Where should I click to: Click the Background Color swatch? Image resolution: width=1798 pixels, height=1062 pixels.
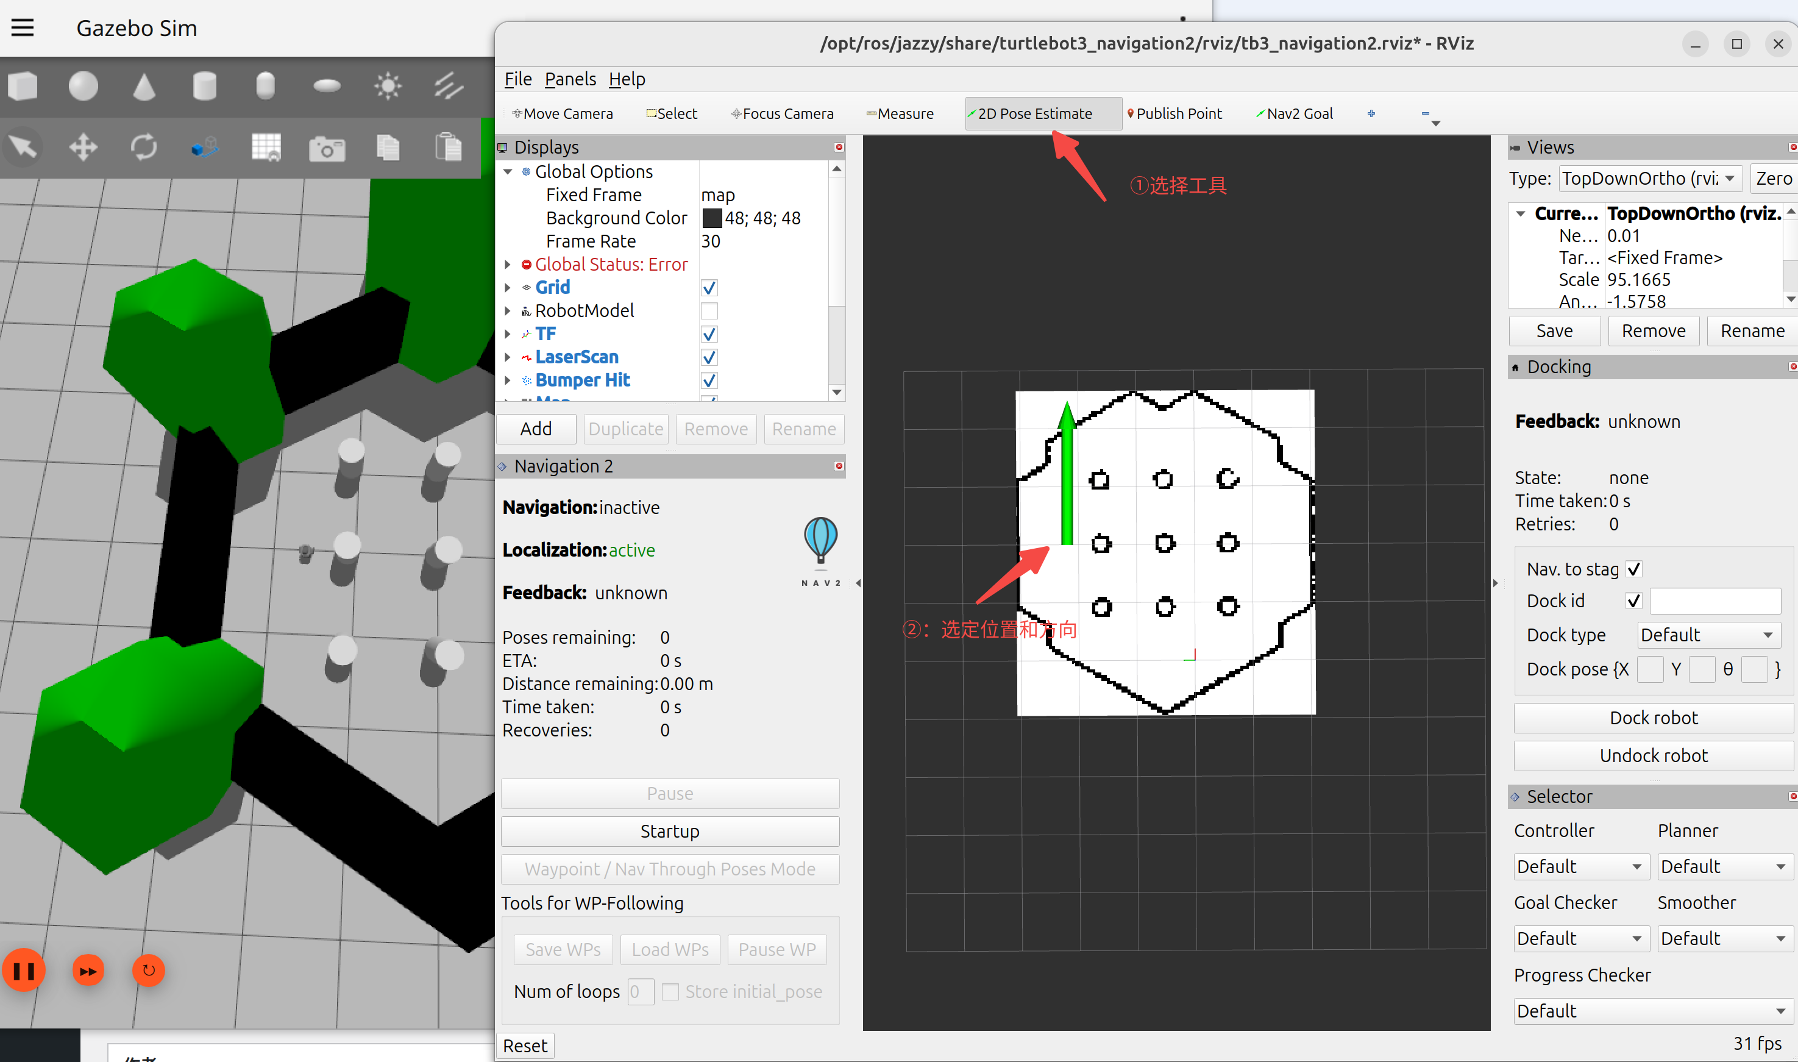pos(711,218)
